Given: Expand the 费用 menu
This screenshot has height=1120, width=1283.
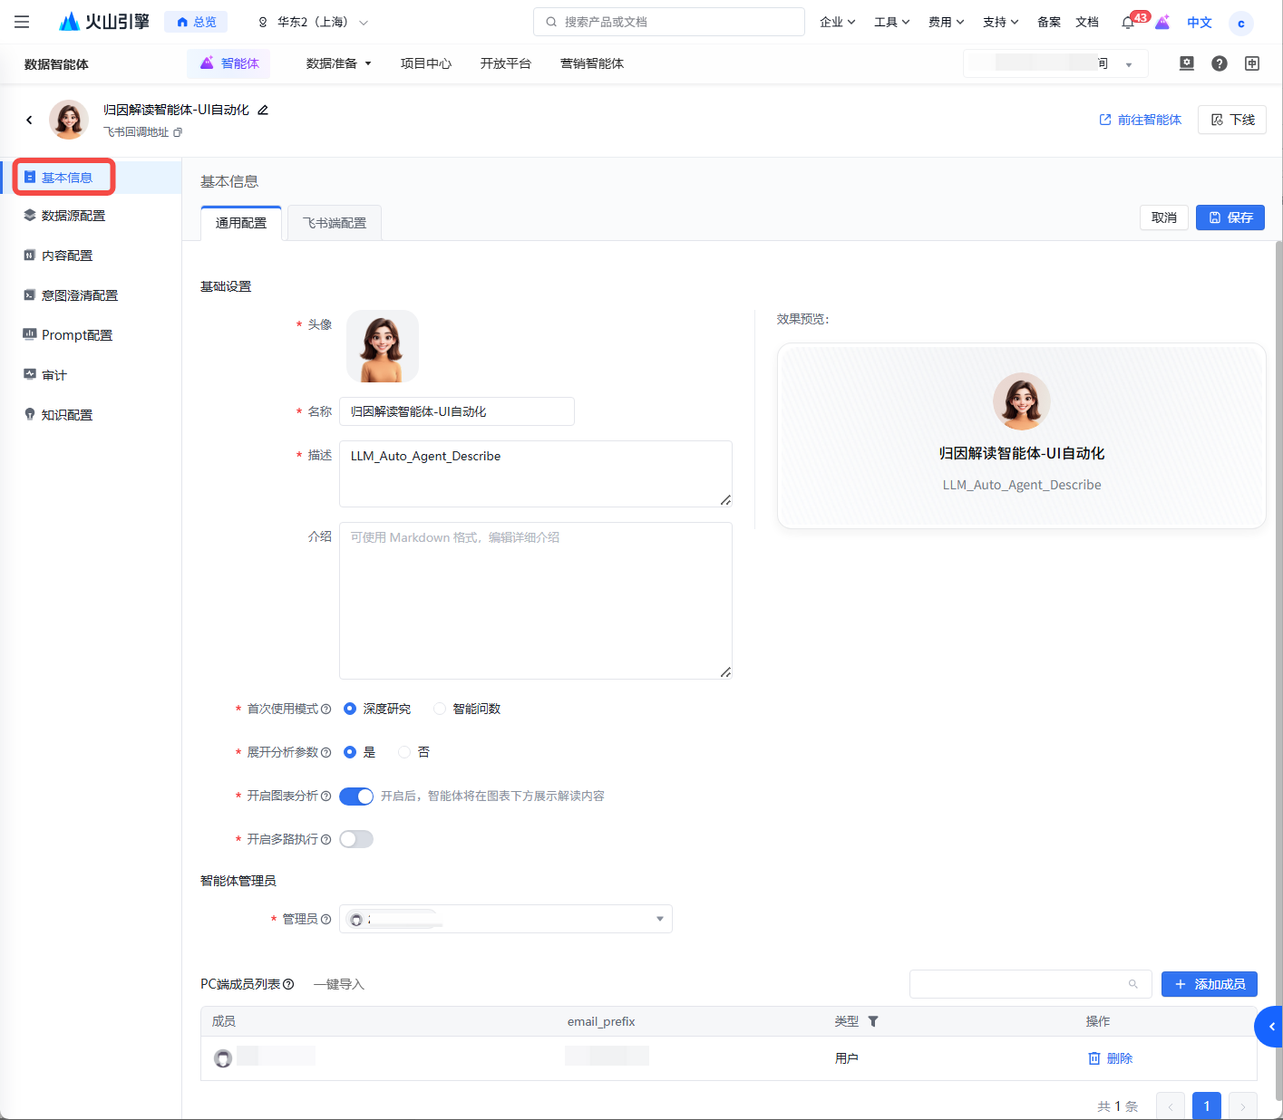Looking at the screenshot, I should coord(947,22).
